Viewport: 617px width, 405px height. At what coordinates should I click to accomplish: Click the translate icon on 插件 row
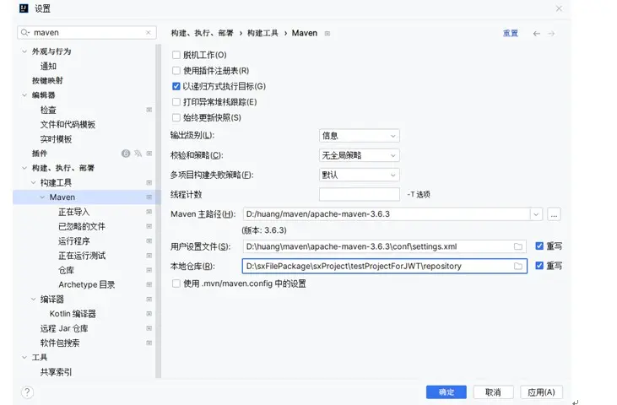pos(138,154)
